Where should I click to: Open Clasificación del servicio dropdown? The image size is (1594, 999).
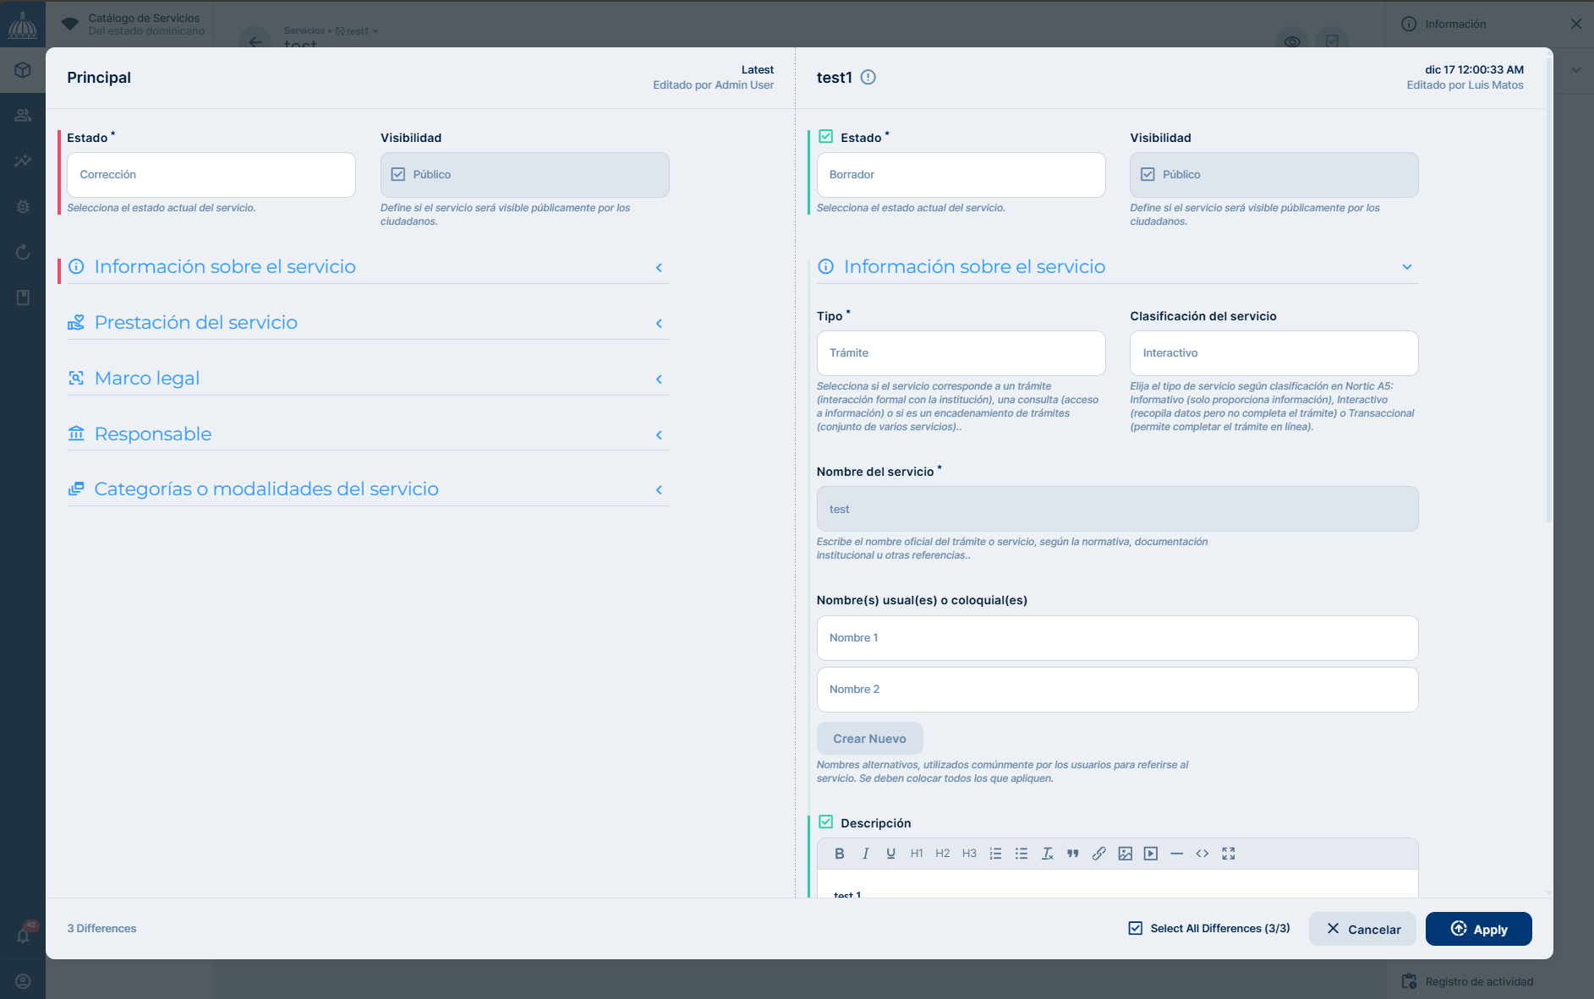(x=1274, y=353)
